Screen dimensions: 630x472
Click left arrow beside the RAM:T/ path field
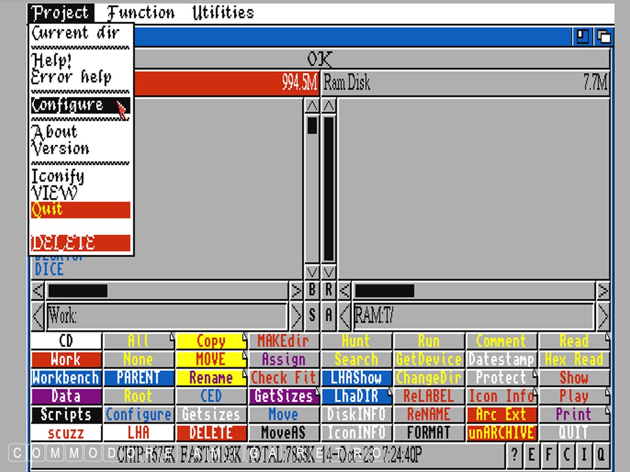click(345, 316)
